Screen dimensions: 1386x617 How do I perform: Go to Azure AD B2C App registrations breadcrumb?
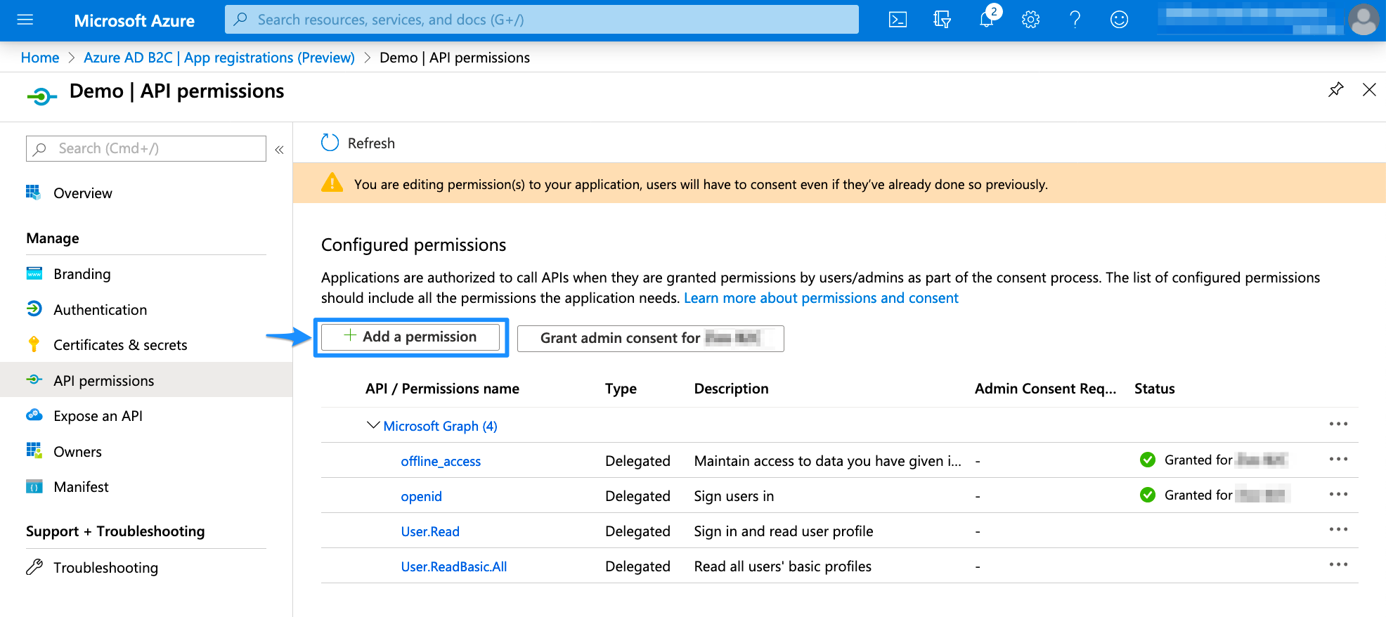coord(219,58)
